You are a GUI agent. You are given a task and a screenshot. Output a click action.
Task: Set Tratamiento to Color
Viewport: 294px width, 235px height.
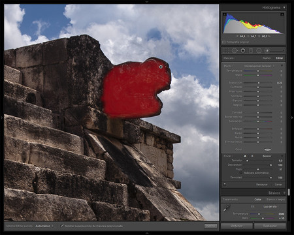[258, 199]
